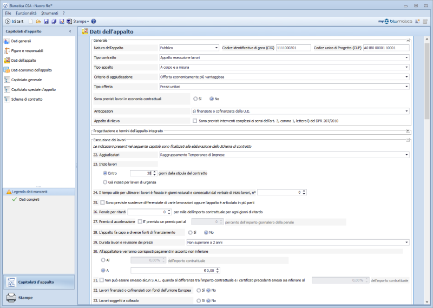Open the Funzionalità menu
This screenshot has height=308, width=433.
tap(26, 13)
